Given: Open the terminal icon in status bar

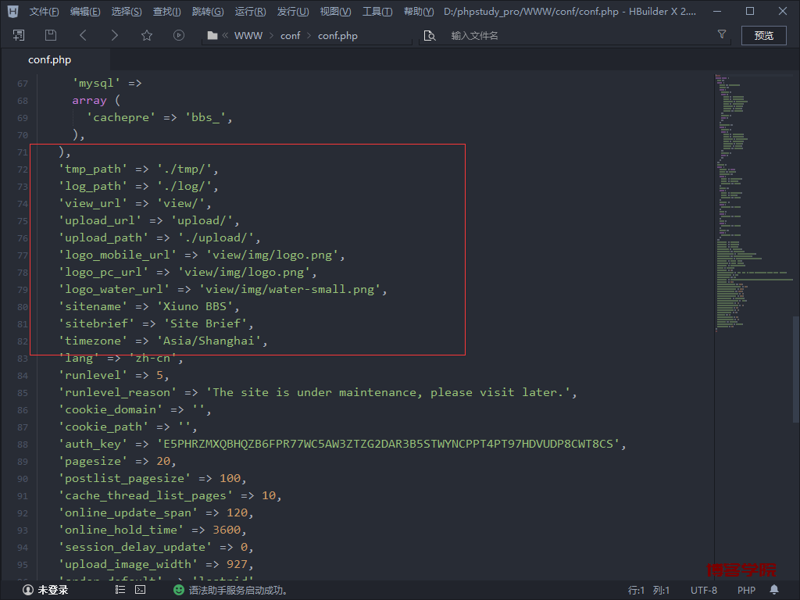Looking at the screenshot, I should click(x=141, y=590).
